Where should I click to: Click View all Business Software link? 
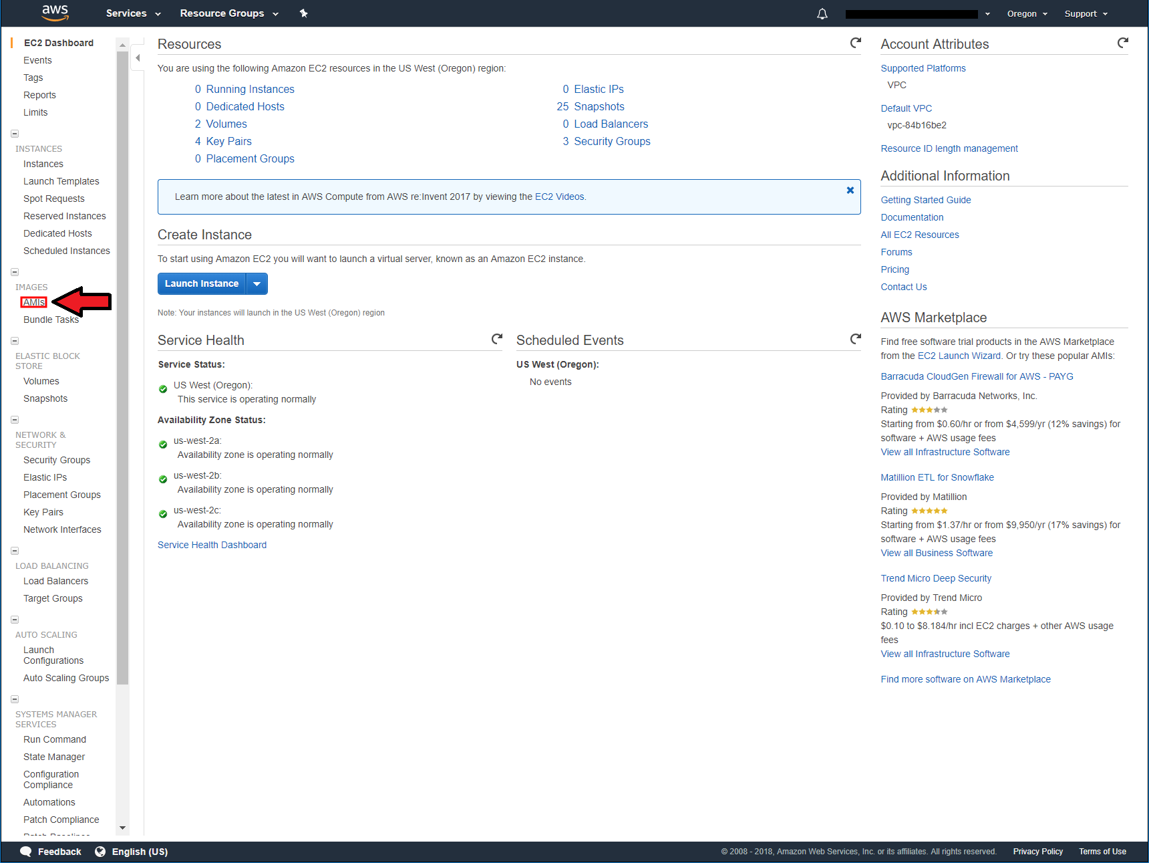click(937, 553)
